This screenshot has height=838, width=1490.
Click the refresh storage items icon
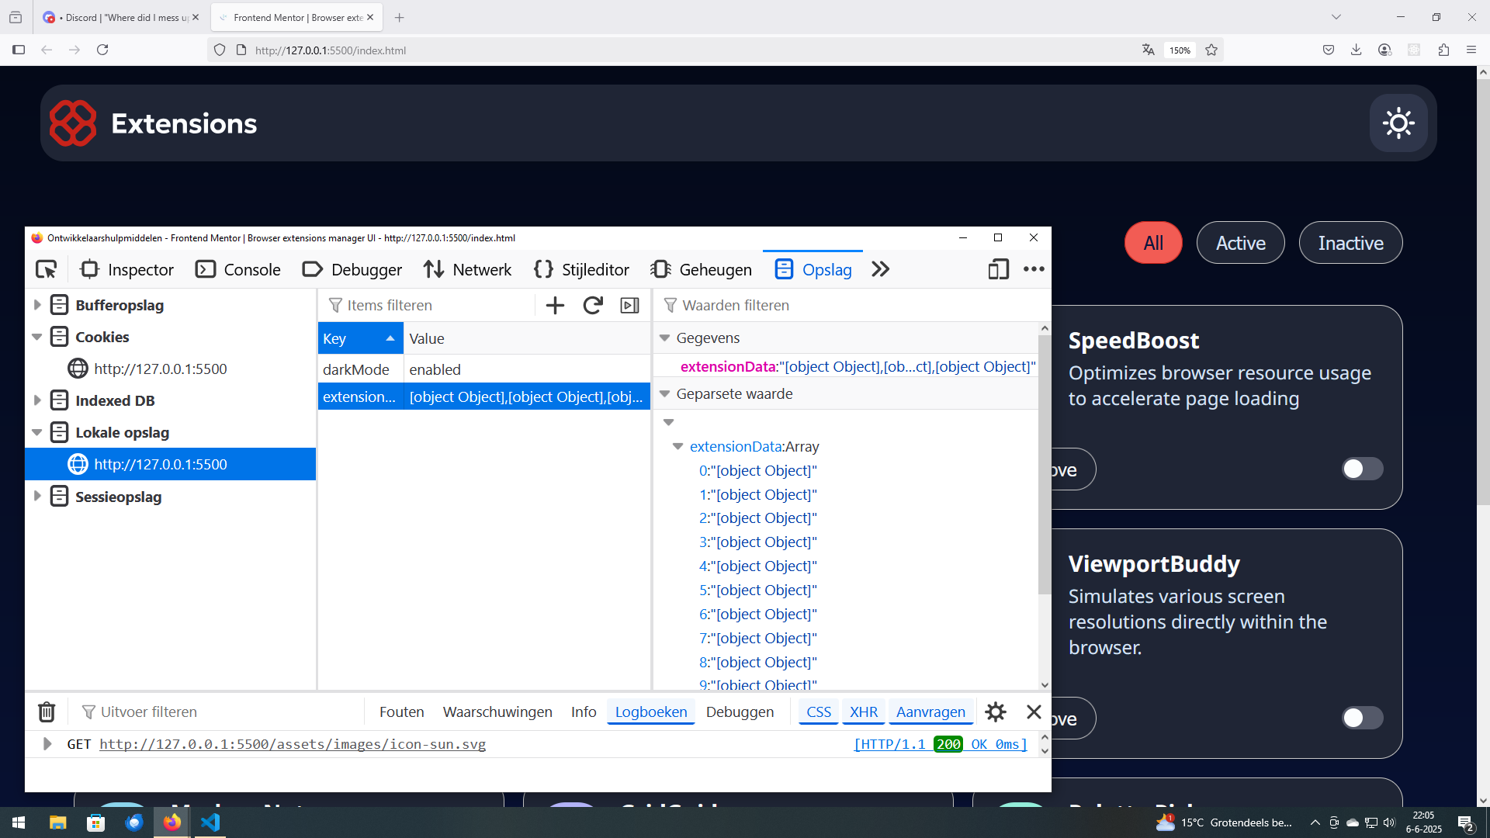pos(593,305)
